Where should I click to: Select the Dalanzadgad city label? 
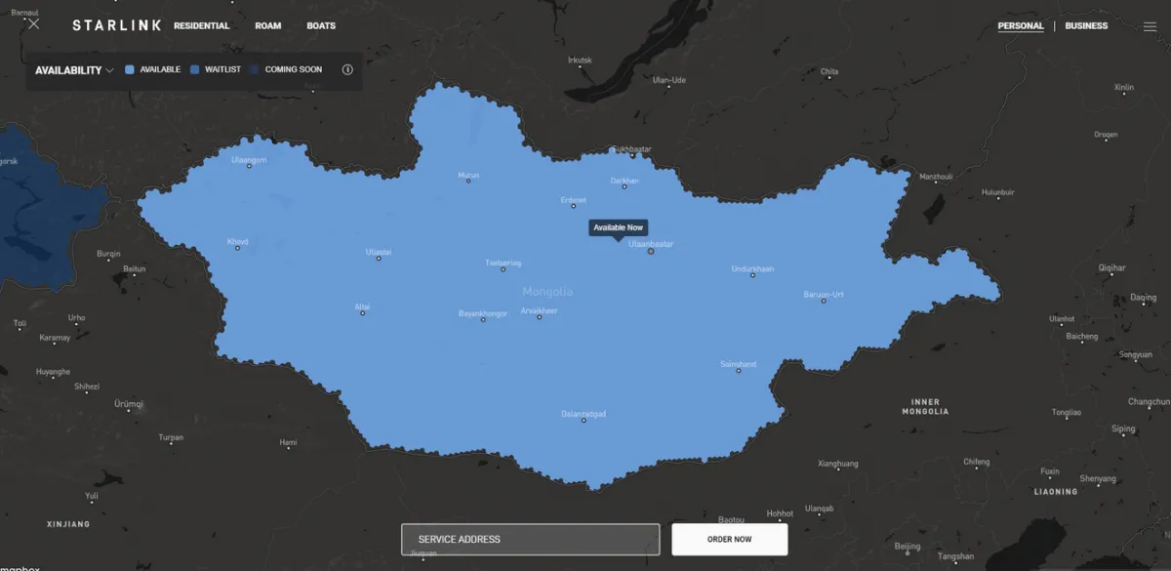584,414
